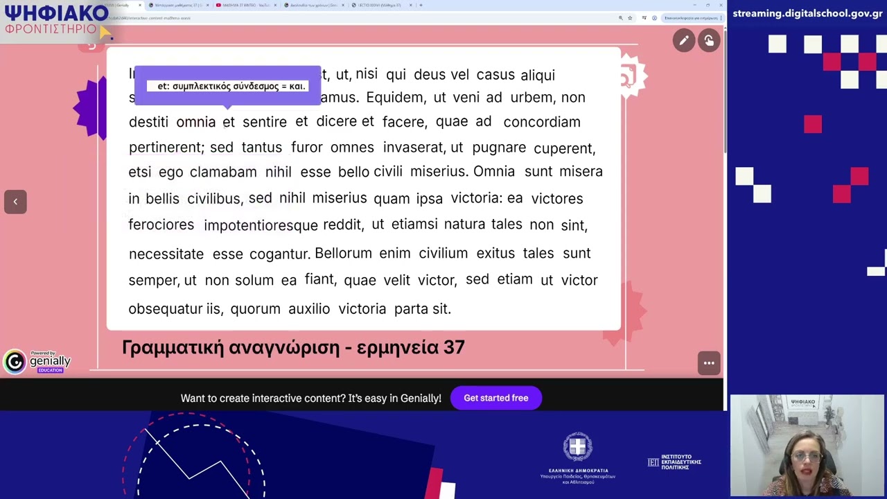Click the word 'invaserat'
The image size is (887, 499).
click(414, 148)
